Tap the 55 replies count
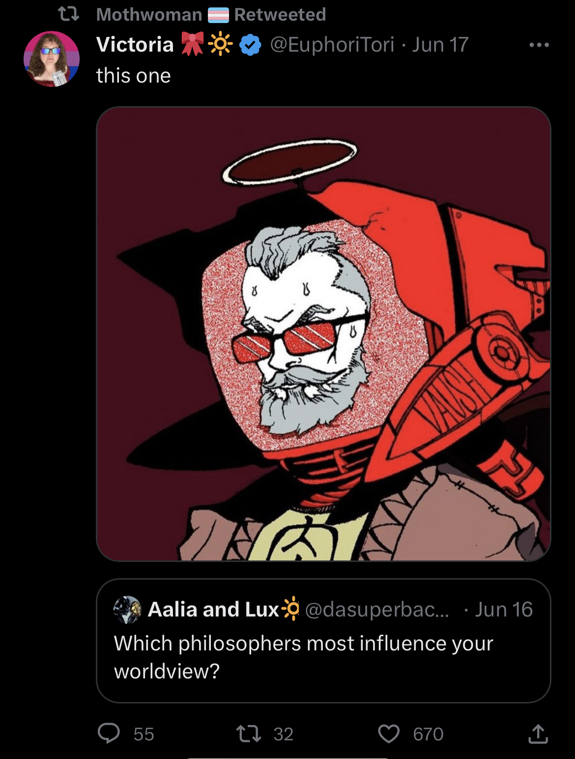This screenshot has width=575, height=759. (x=144, y=734)
